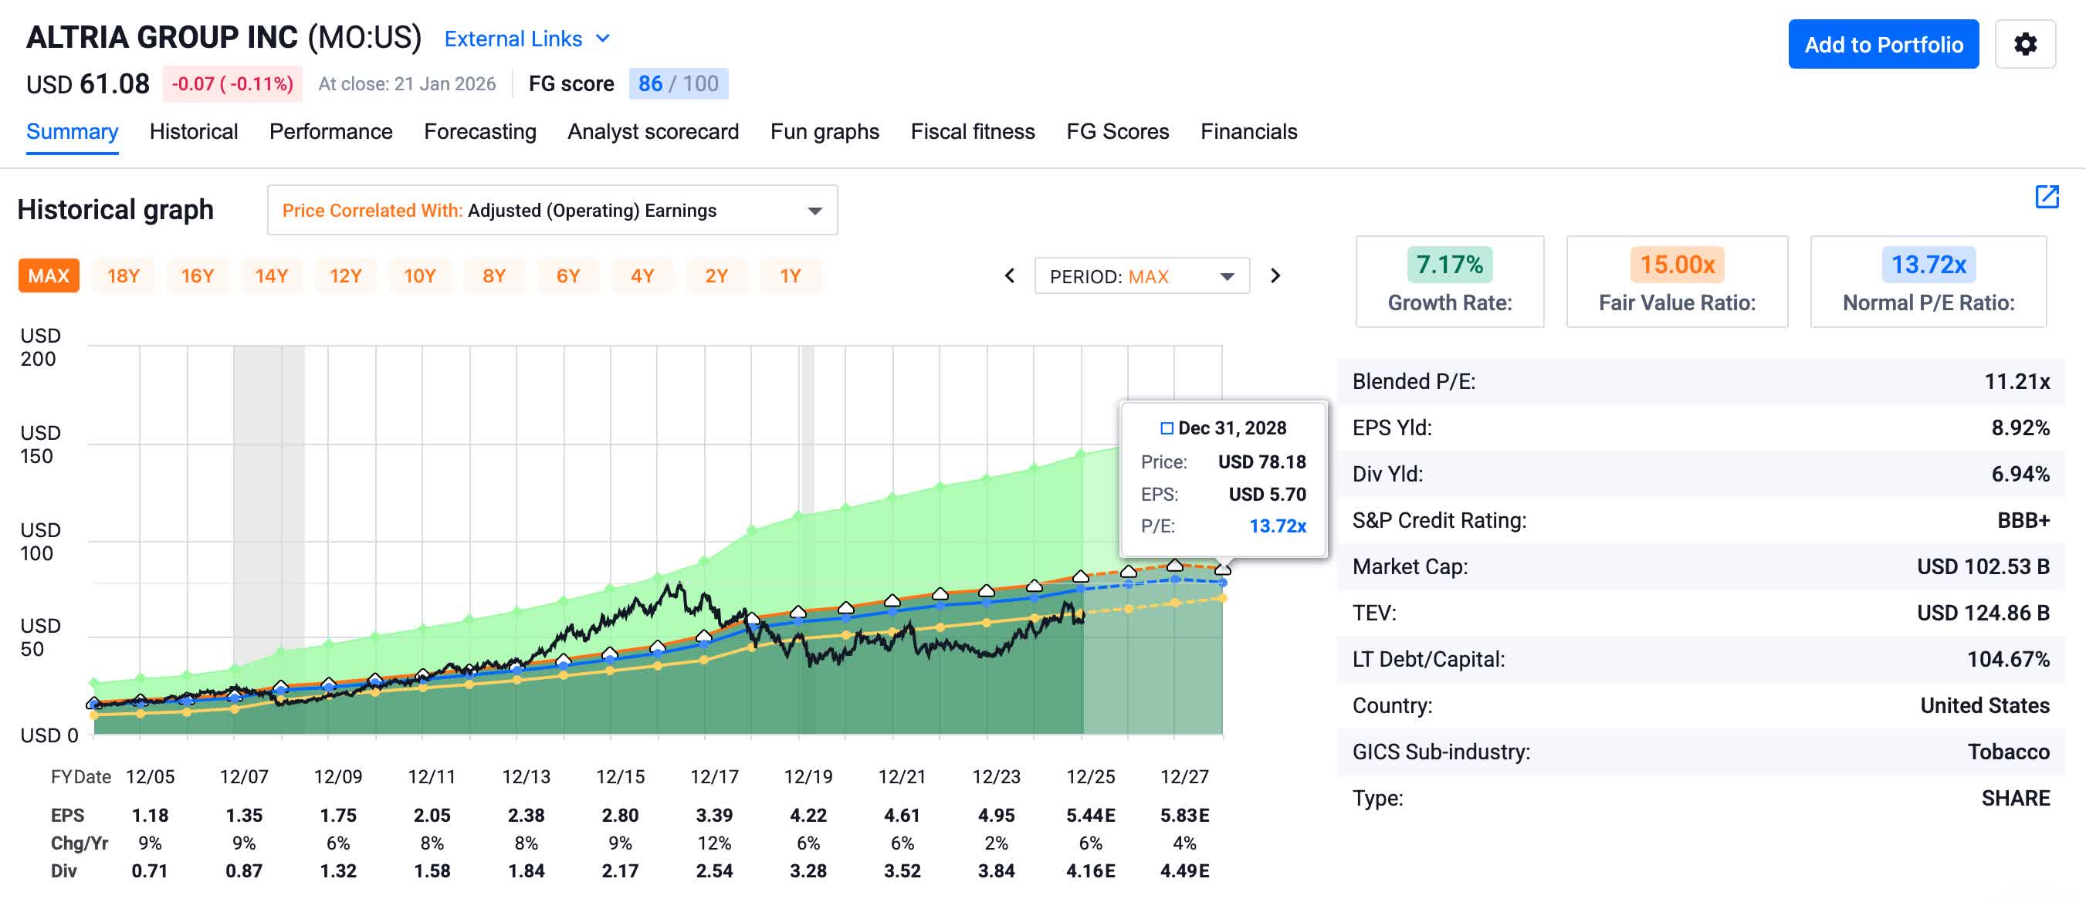Click the 7.17% Growth Rate box
The image size is (2086, 899).
click(x=1450, y=282)
